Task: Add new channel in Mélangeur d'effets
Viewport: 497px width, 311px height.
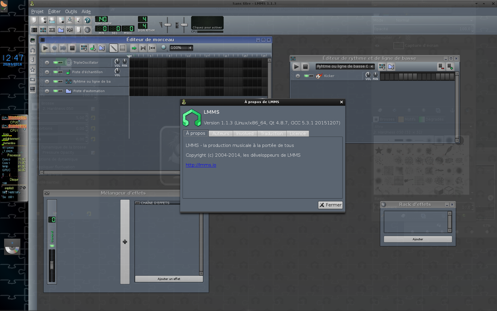Action: (125, 242)
